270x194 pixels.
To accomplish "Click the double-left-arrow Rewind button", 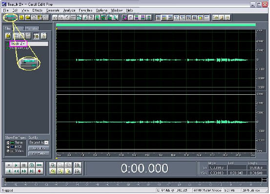I will point(16,171).
